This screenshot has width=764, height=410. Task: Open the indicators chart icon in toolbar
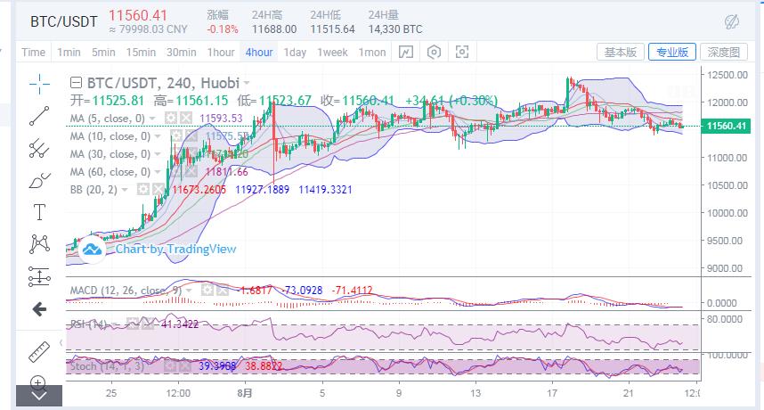click(x=406, y=53)
